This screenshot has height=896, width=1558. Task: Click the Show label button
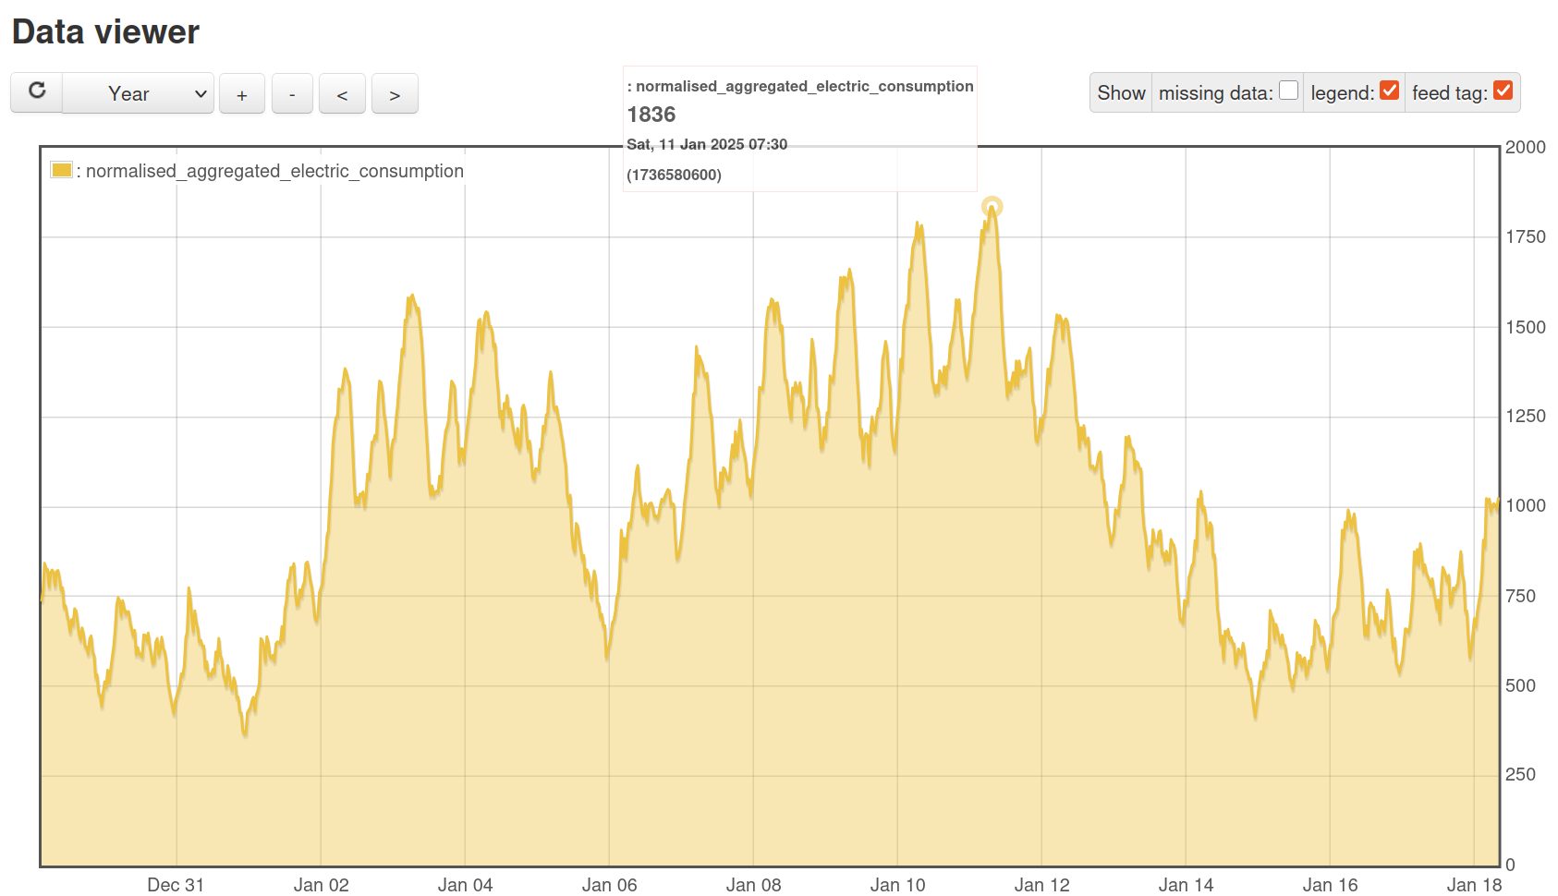(x=1121, y=93)
